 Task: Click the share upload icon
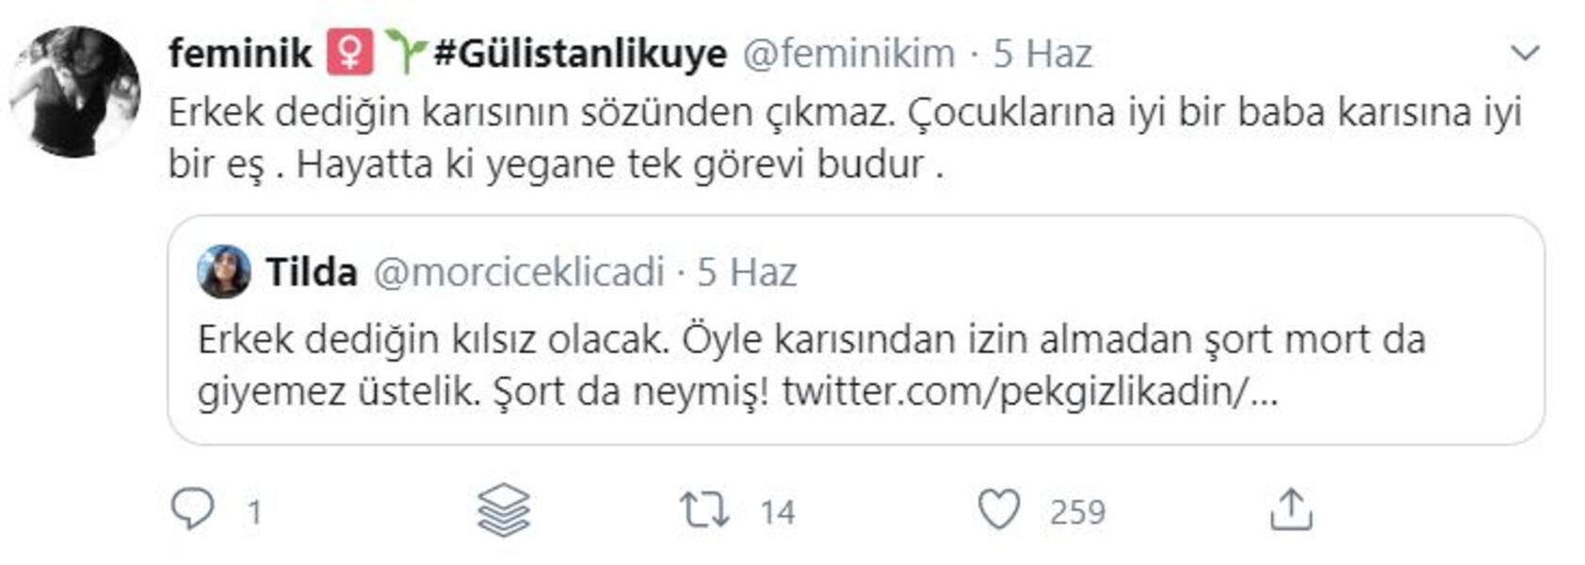[1290, 509]
